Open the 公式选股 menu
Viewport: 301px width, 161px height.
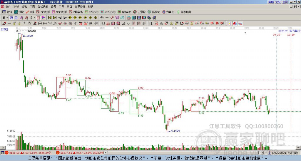pyautogui.click(x=43, y=7)
